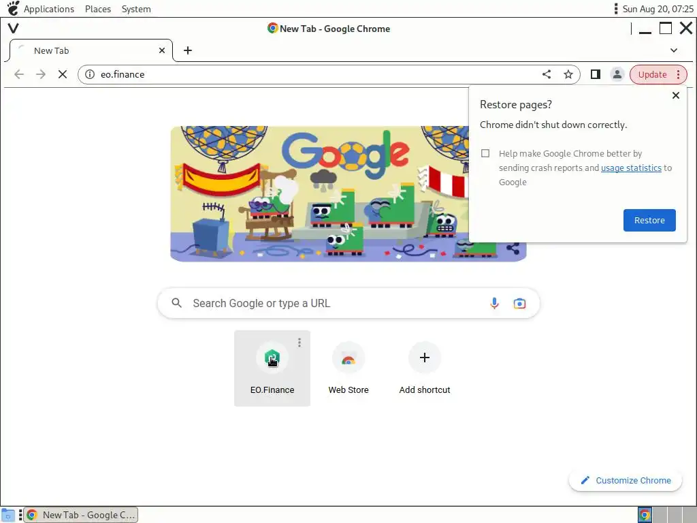
Task: Enable sending crash reports checkbox
Action: pos(485,153)
